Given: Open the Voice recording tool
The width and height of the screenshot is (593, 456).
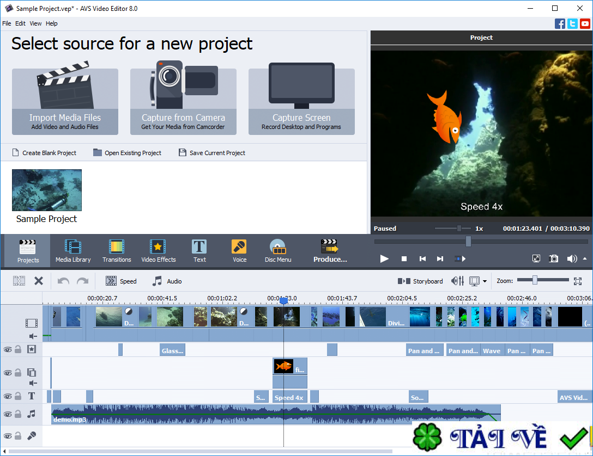Looking at the screenshot, I should [x=239, y=250].
